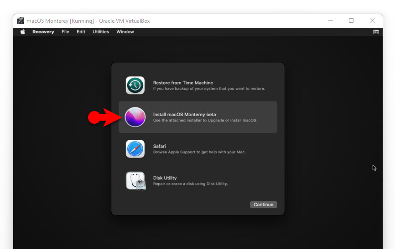Image resolution: width=395 pixels, height=249 pixels.
Task: Minimize the VirtualBox window
Action: pyautogui.click(x=331, y=20)
